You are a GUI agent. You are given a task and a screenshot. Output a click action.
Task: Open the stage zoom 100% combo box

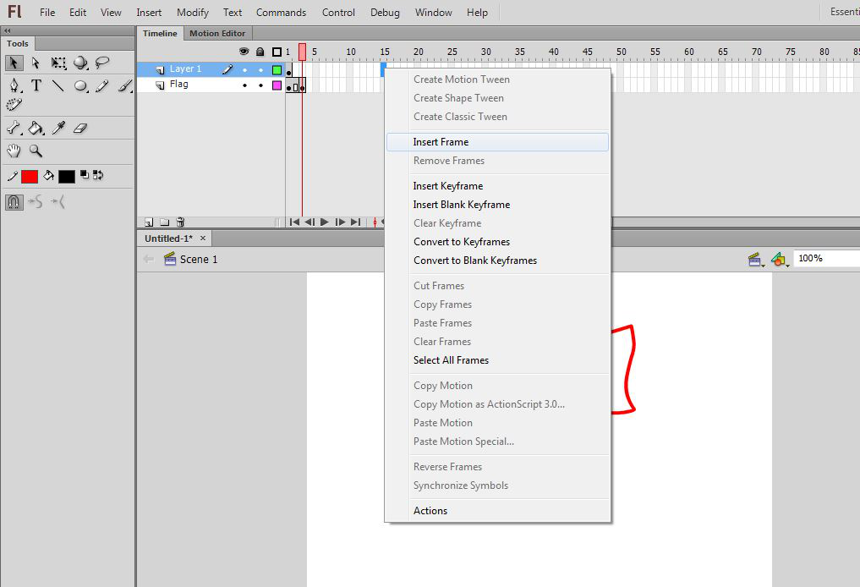[x=826, y=258]
